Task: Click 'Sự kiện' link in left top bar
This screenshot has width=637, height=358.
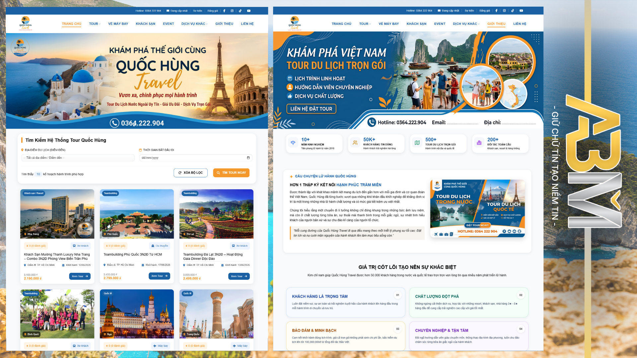Action: (x=197, y=11)
